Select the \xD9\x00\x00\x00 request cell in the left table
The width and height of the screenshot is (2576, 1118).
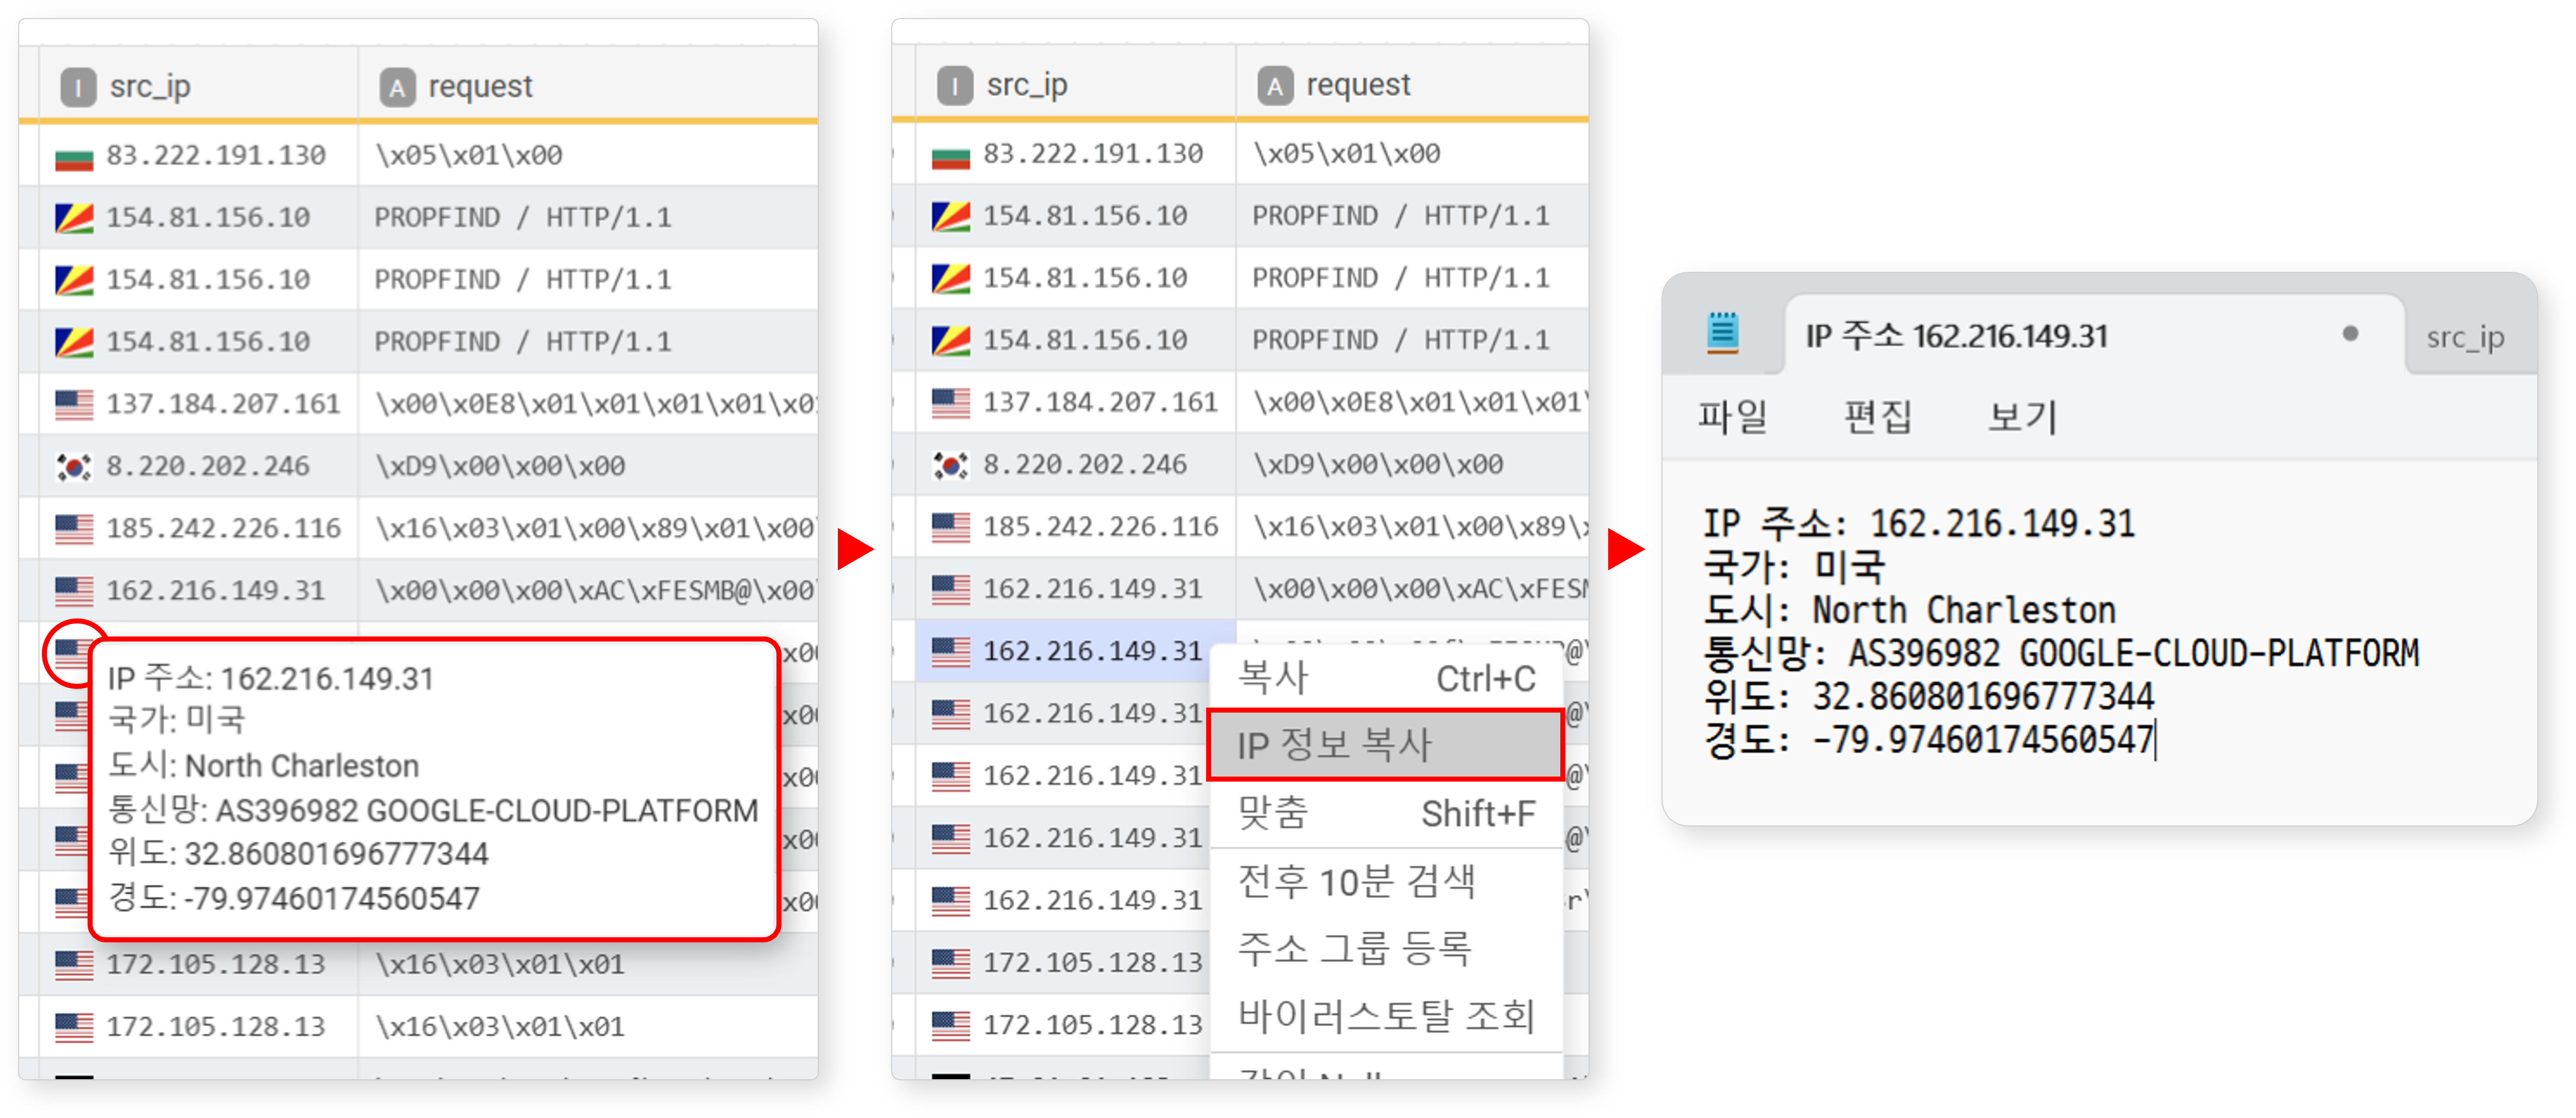click(x=589, y=466)
